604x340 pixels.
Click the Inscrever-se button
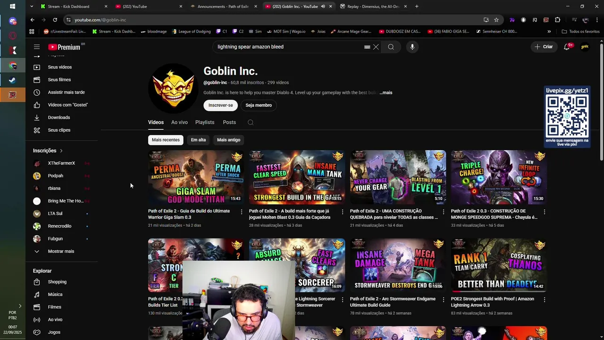click(220, 105)
